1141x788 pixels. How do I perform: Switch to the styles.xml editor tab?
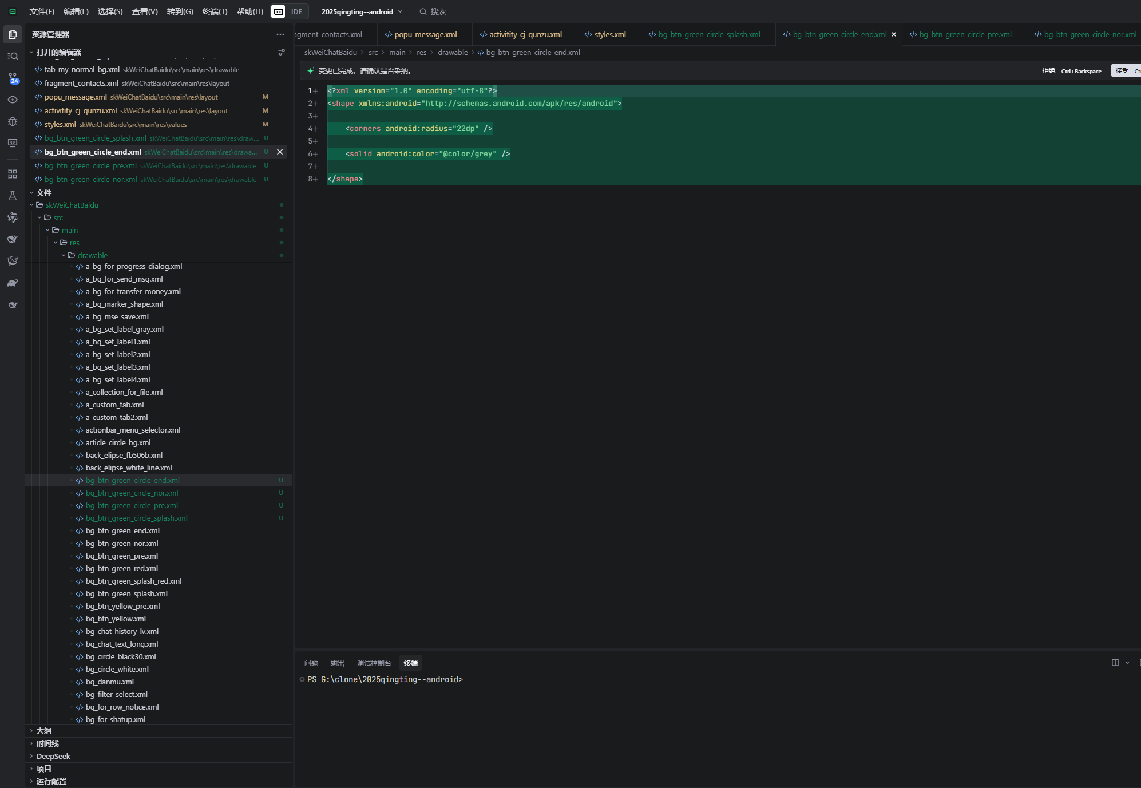point(609,34)
